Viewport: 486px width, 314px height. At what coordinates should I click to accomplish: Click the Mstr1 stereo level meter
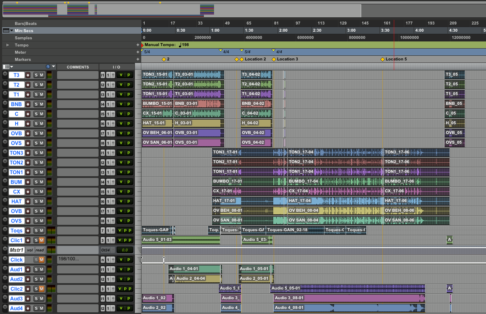point(52,250)
